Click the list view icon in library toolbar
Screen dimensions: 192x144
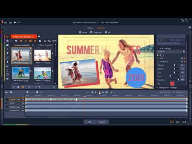click(45, 41)
